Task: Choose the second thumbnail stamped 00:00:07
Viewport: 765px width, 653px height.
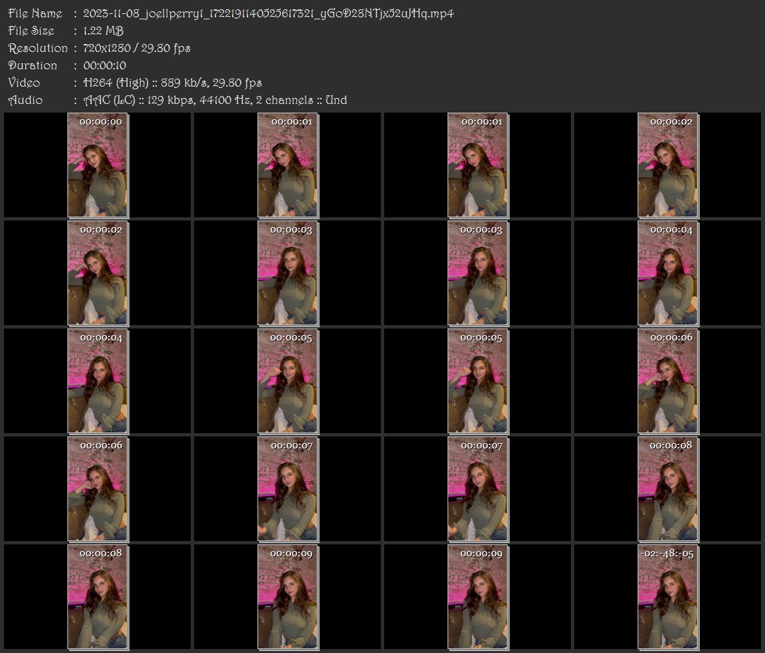Action: coord(478,489)
